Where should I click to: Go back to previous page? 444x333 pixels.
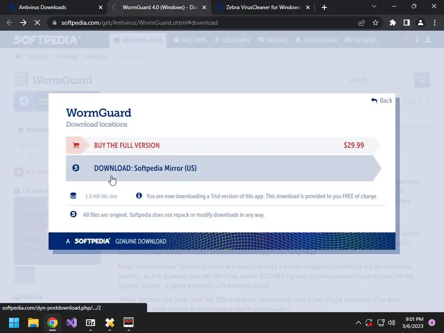click(x=10, y=23)
